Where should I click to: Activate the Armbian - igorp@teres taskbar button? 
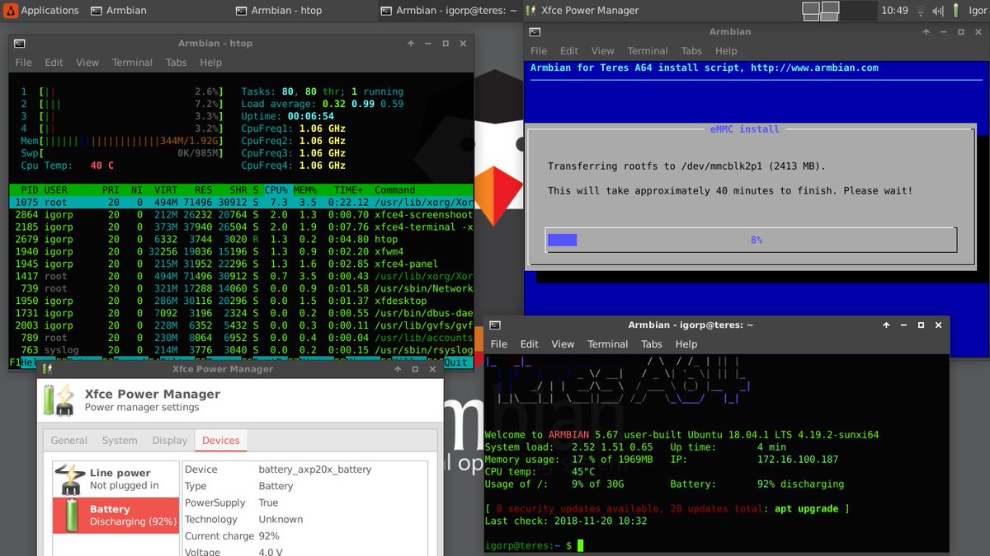tap(450, 11)
